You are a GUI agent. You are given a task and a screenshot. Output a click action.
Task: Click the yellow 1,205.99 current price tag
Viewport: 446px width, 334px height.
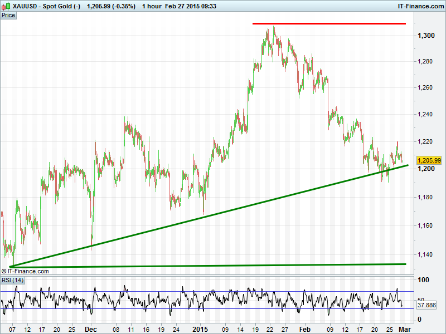(x=429, y=160)
